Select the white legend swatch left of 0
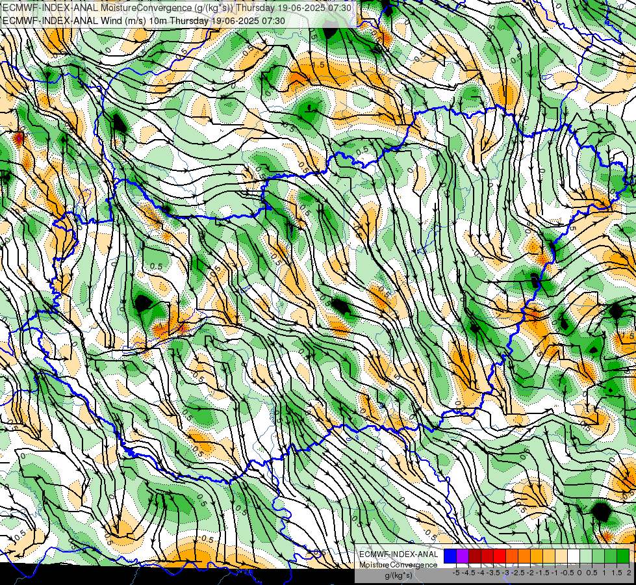636x585 pixels. pos(574,556)
